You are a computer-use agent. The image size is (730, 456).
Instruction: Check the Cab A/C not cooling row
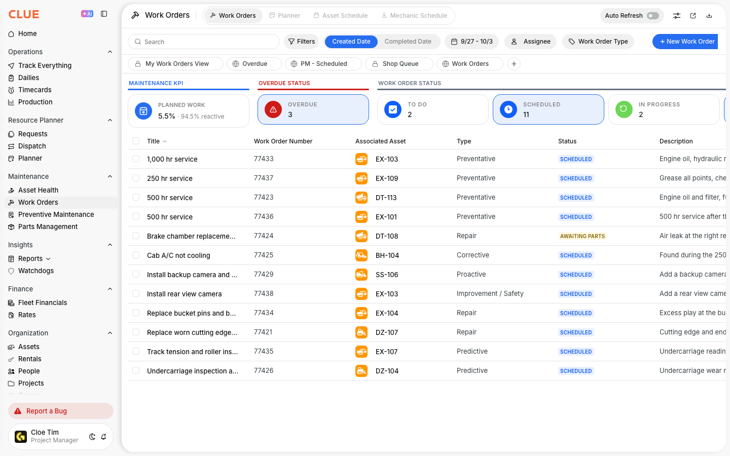click(136, 255)
